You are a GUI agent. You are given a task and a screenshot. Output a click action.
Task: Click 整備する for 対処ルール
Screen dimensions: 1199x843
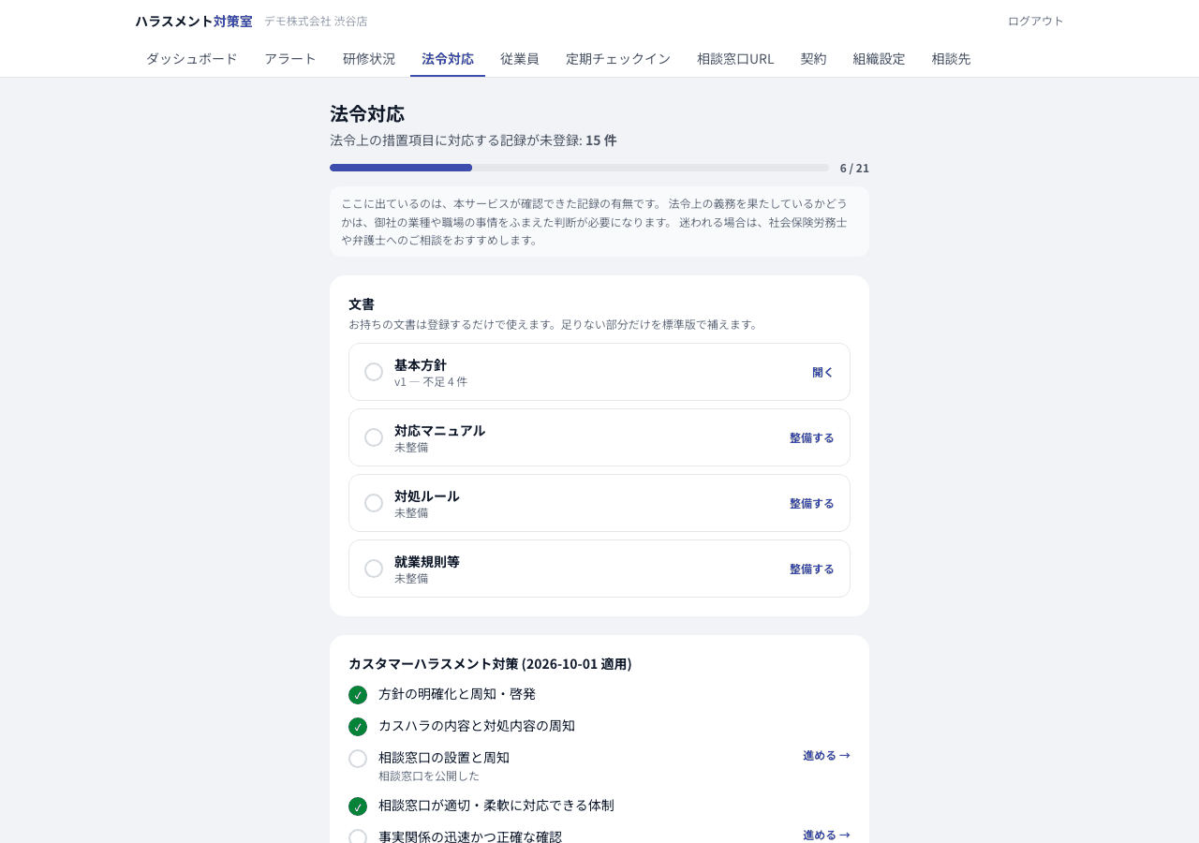click(812, 503)
